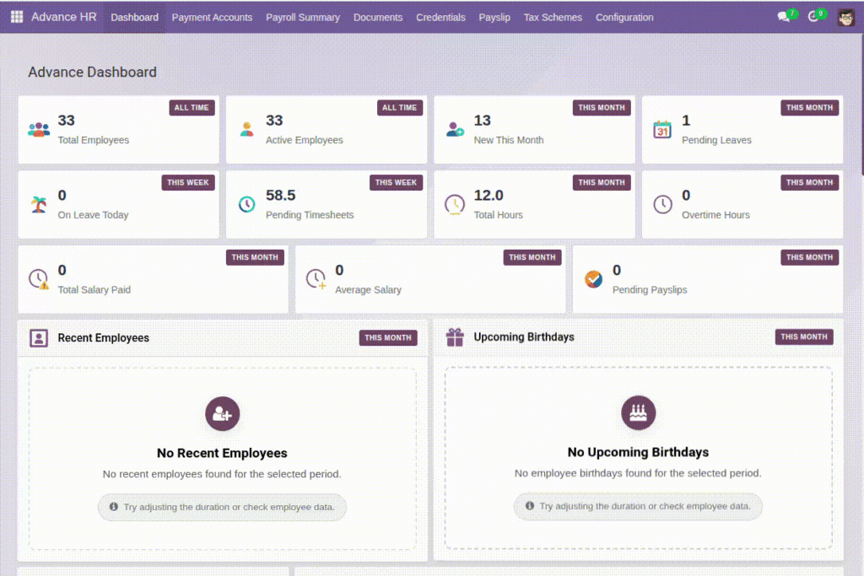Image resolution: width=864 pixels, height=576 pixels.
Task: Click the Recent Employees panel title
Action: click(x=104, y=338)
